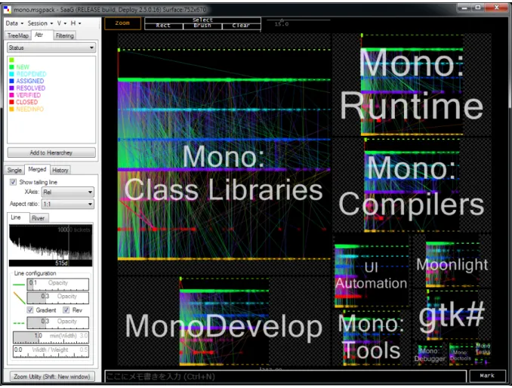Click the green dashed line style icon
The height and width of the screenshot is (388, 512).
(x=19, y=323)
